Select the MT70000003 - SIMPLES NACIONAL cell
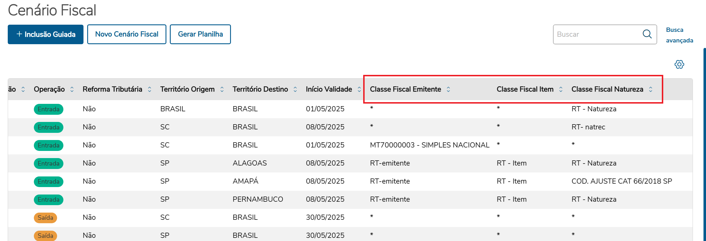Image resolution: width=706 pixels, height=241 pixels. coord(429,145)
